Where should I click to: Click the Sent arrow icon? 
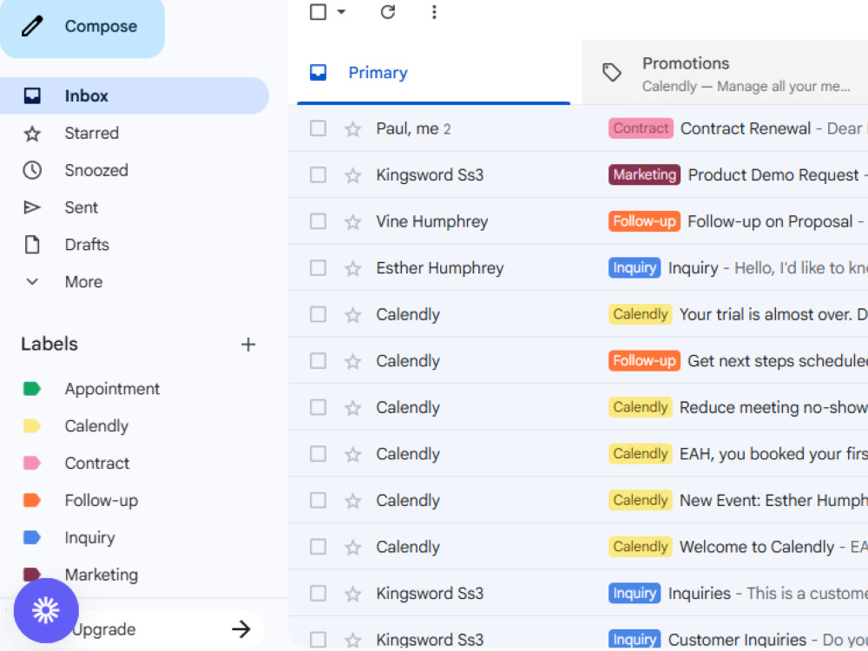click(x=31, y=207)
